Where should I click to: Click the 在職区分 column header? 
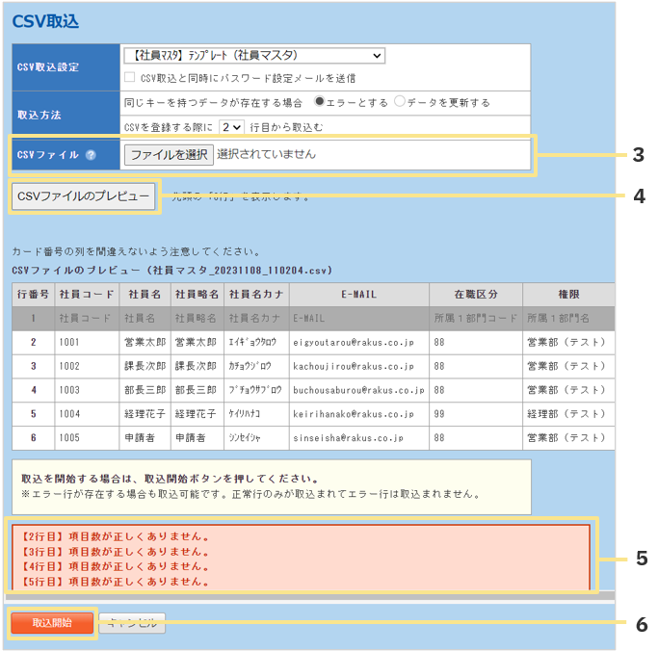(x=475, y=294)
